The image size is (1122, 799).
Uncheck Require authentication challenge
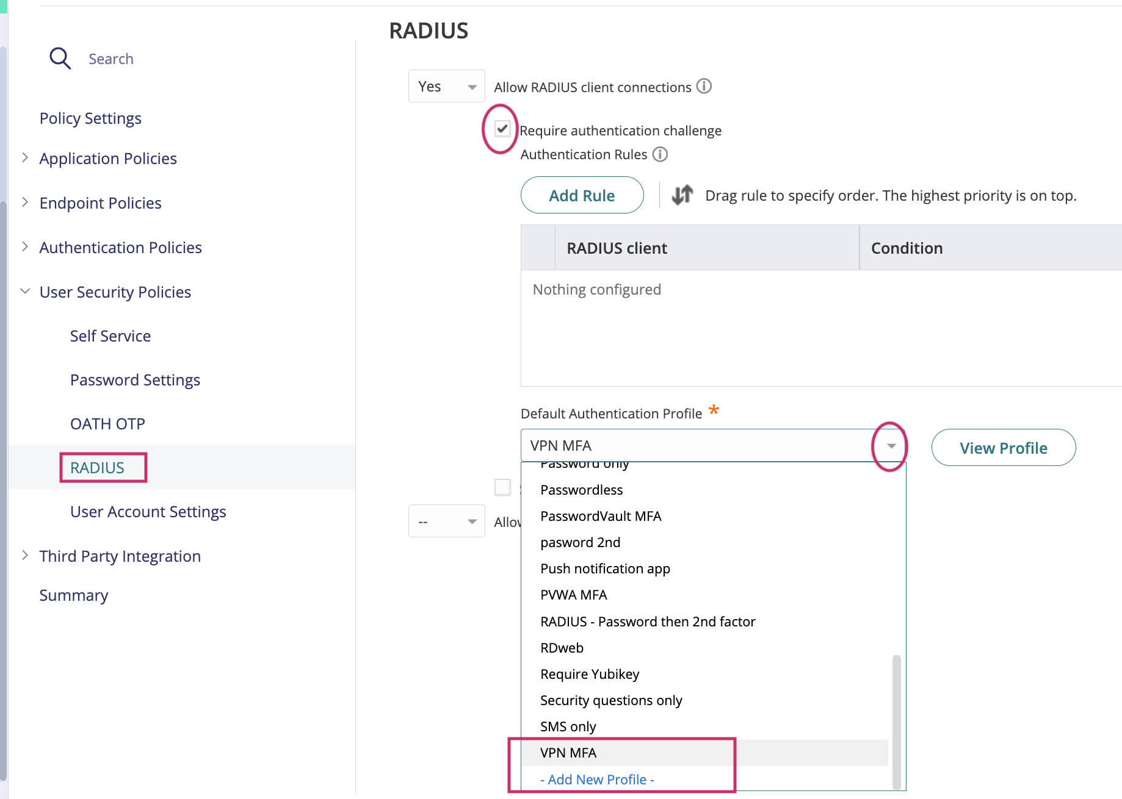502,129
